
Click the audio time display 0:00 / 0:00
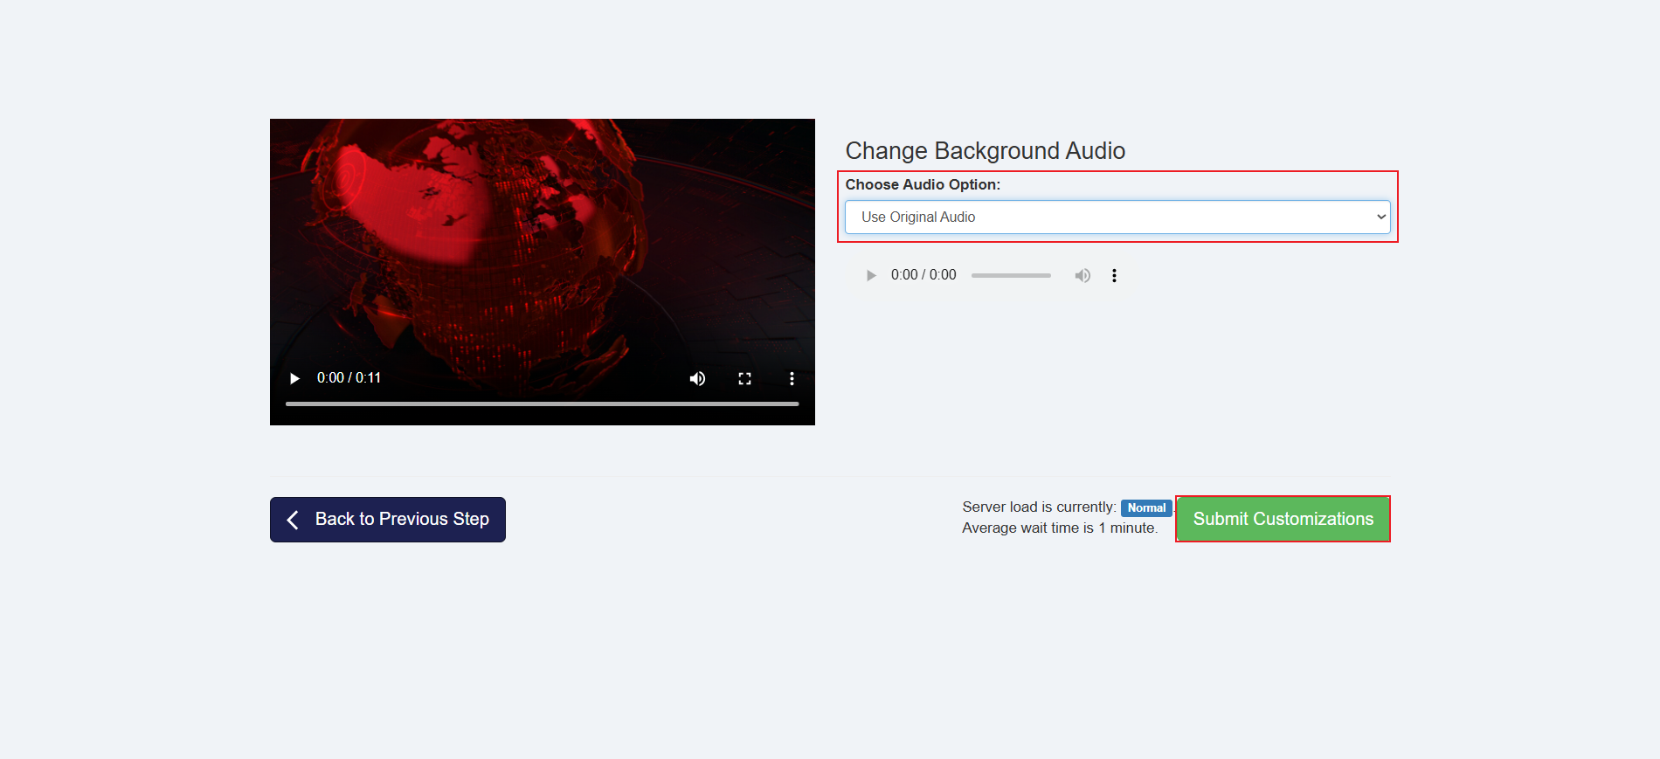coord(923,275)
